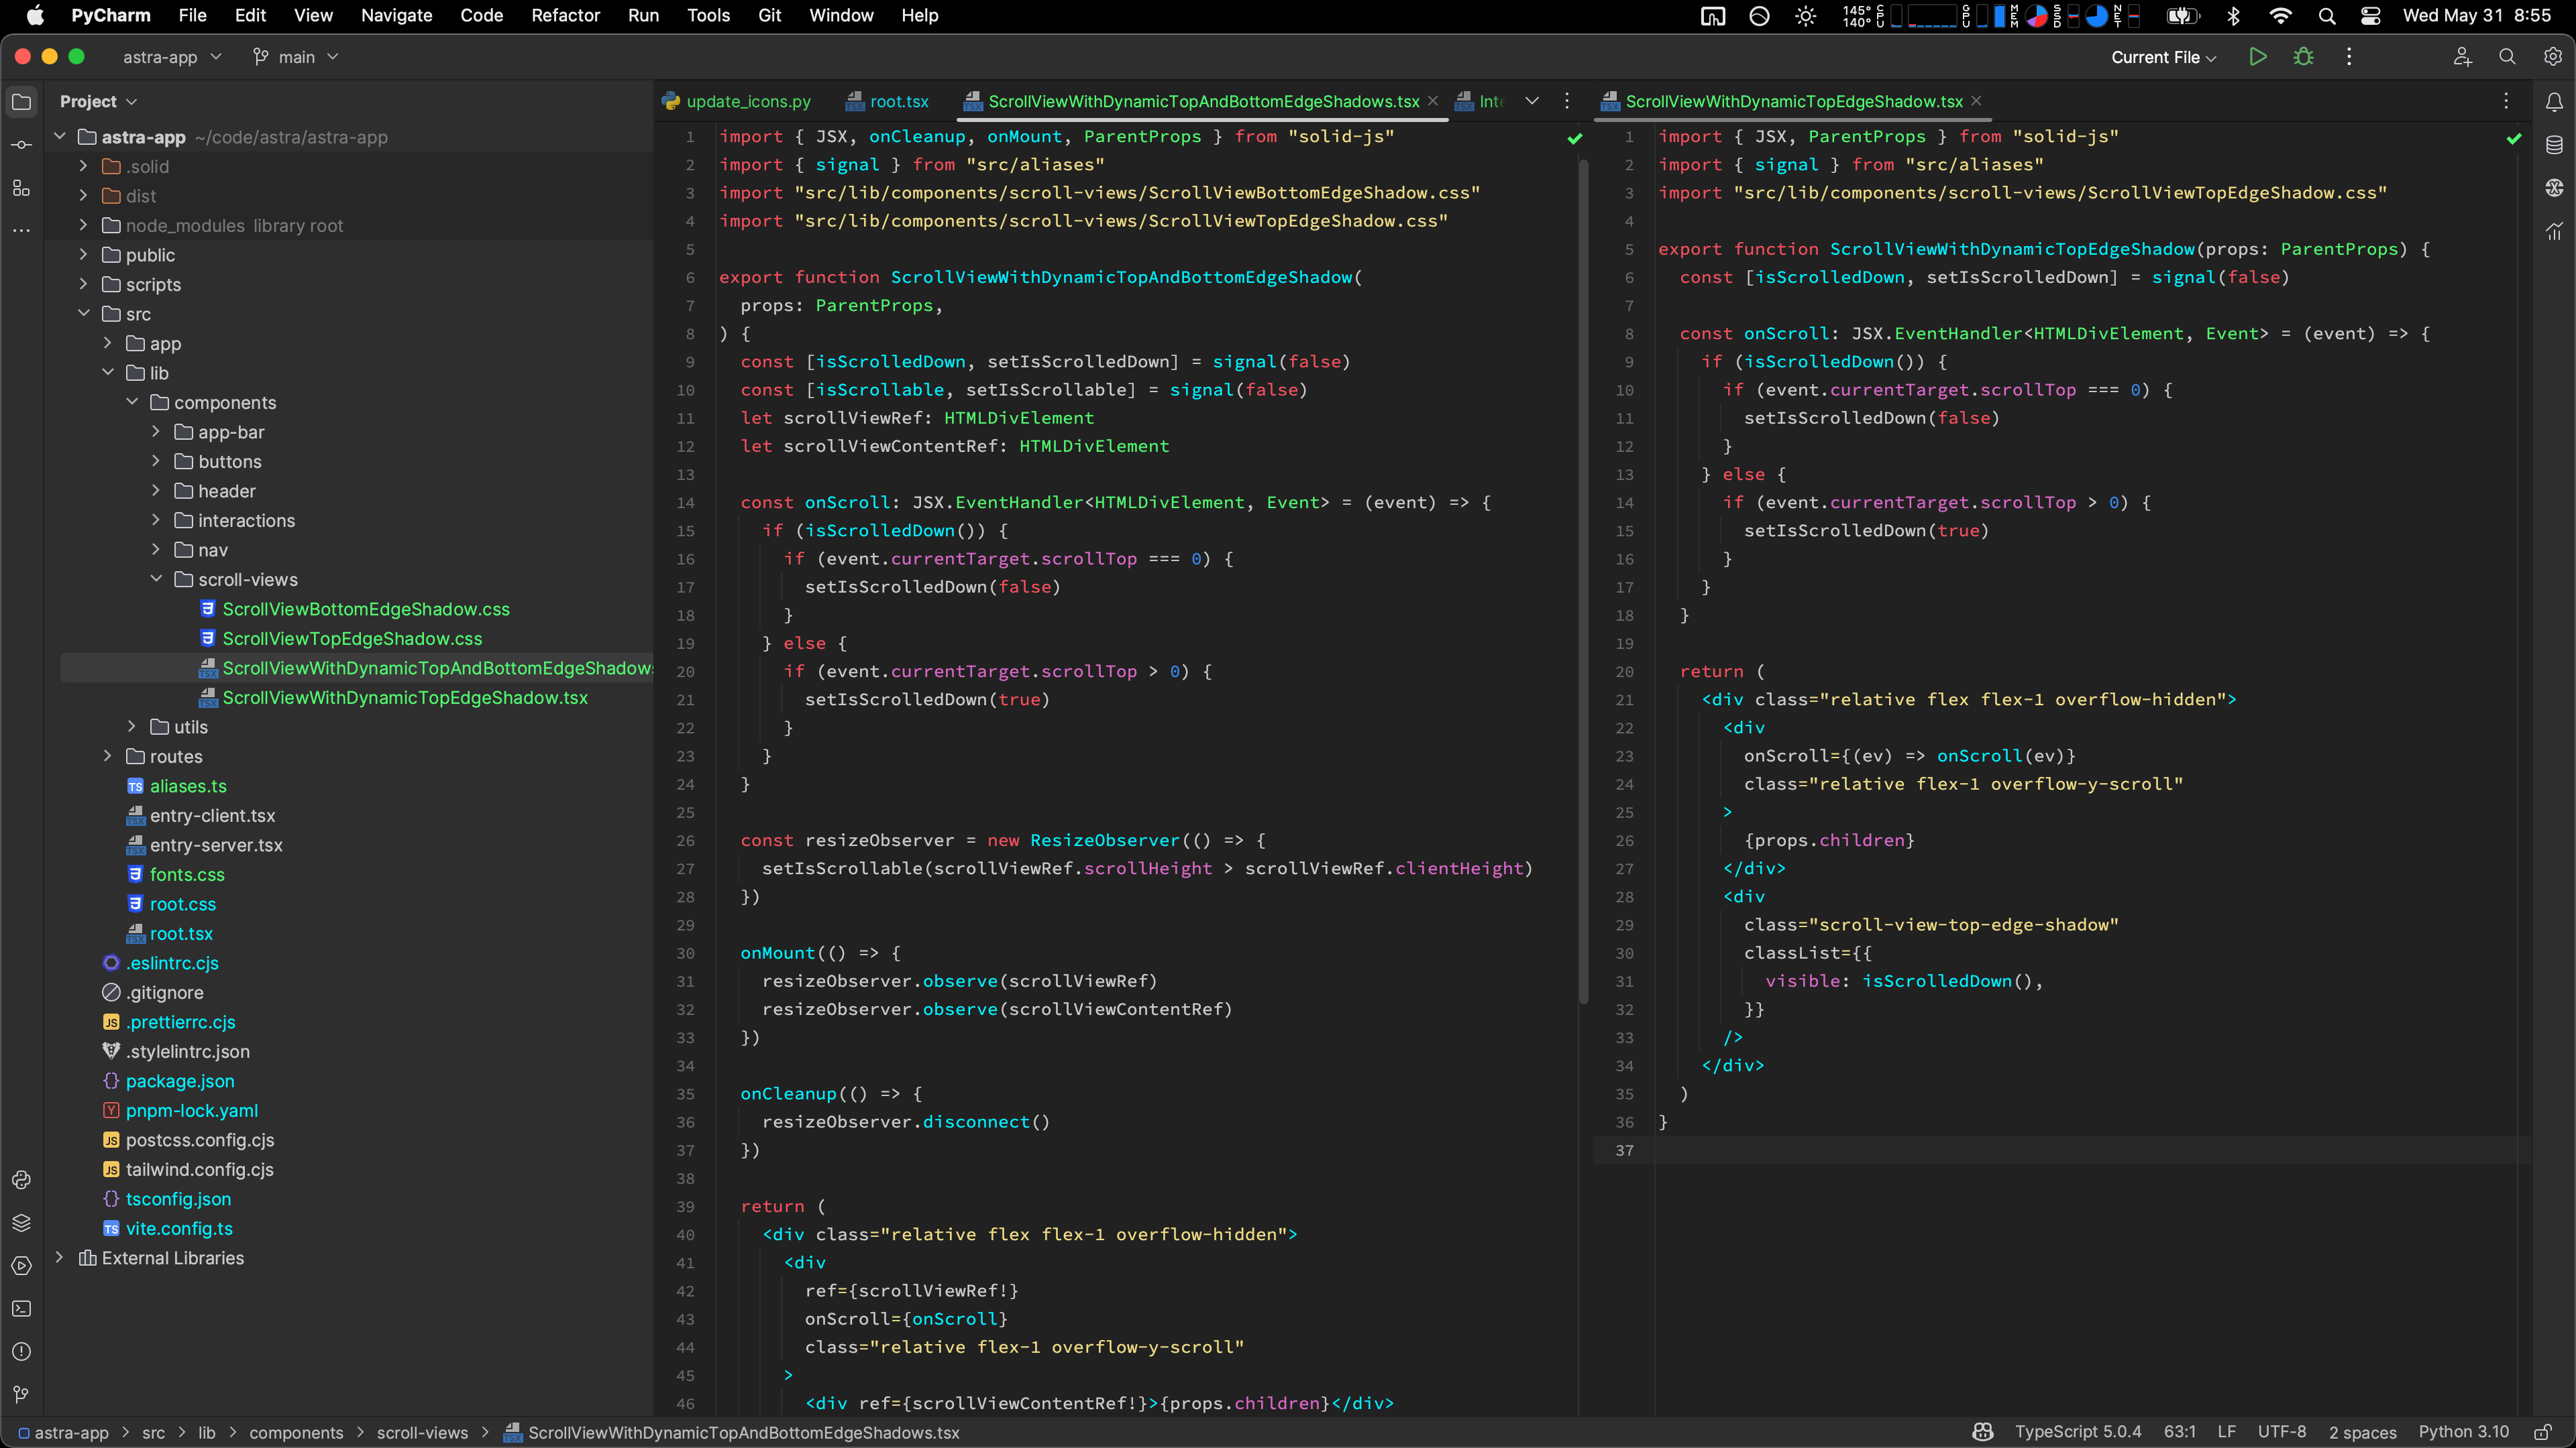Open the Commit tool window icon
Image resolution: width=2576 pixels, height=1448 pixels.
coord(21,145)
